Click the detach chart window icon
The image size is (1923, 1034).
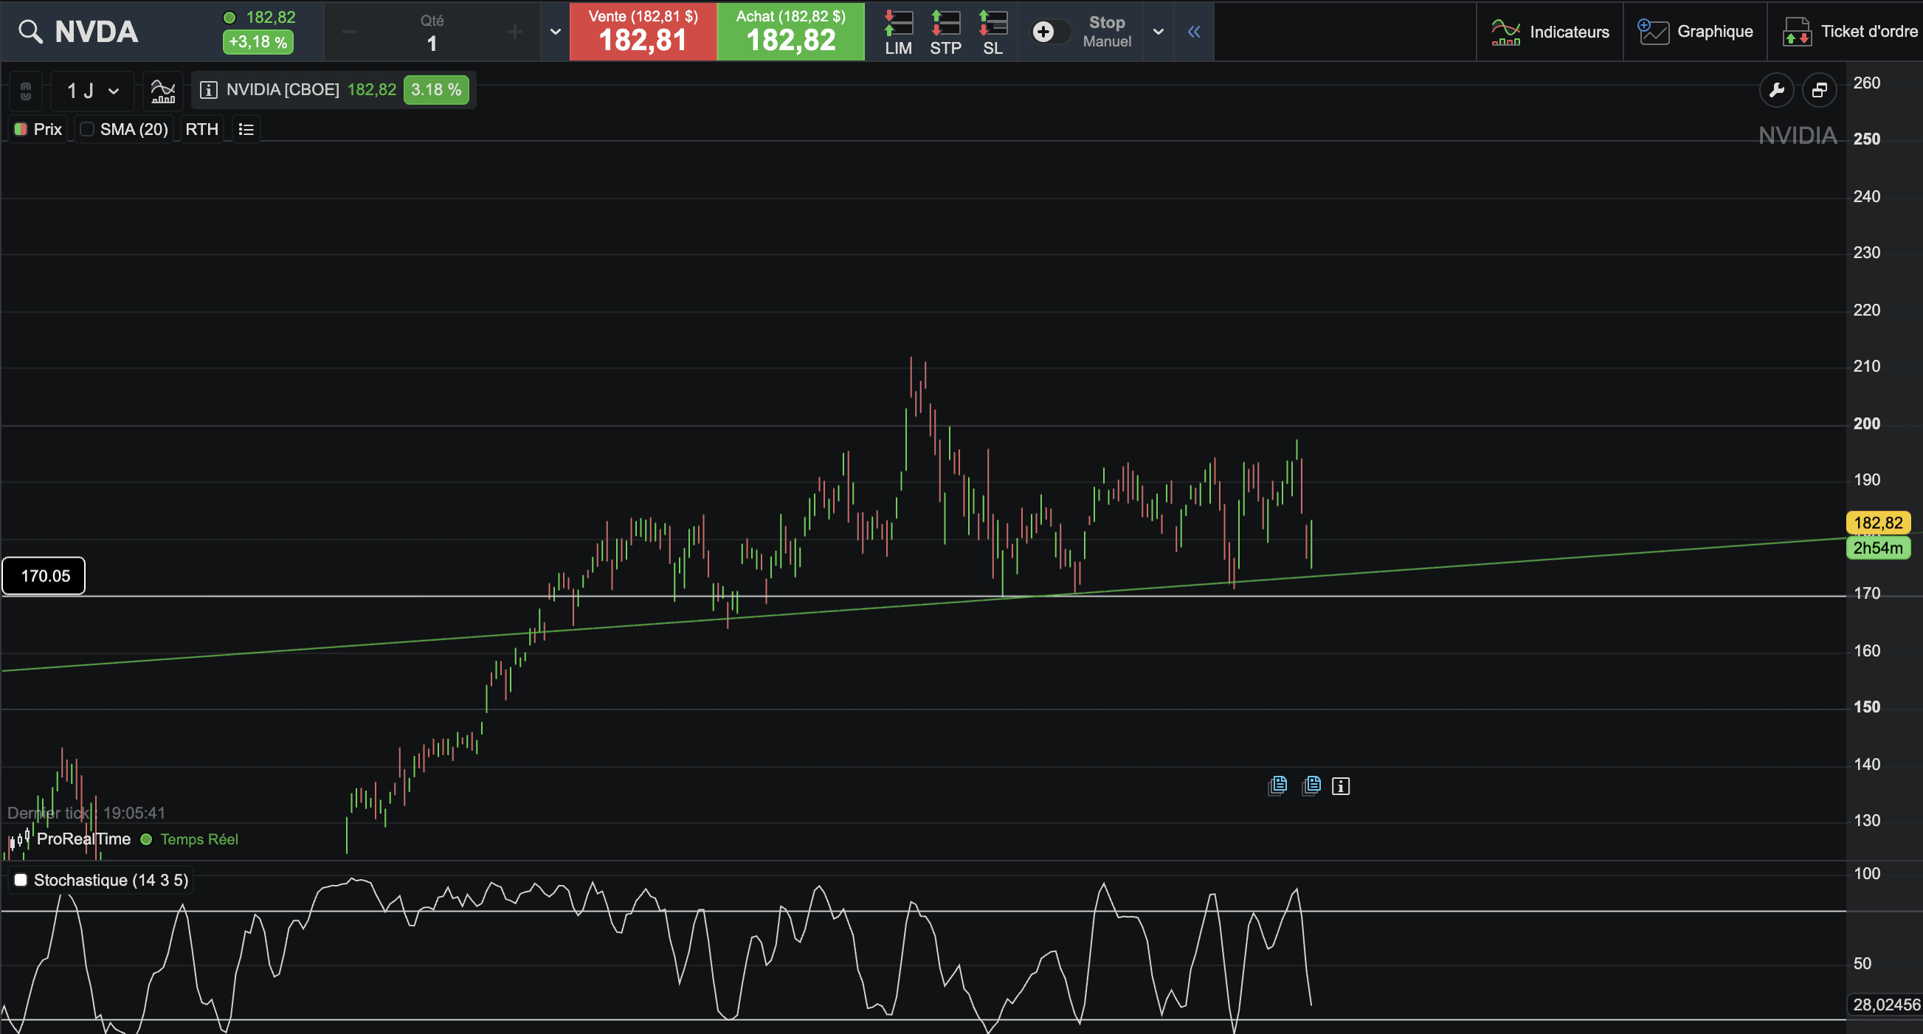(1819, 90)
